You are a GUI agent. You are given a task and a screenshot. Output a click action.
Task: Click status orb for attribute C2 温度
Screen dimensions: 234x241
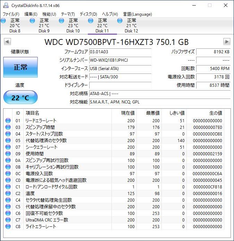[8, 193]
